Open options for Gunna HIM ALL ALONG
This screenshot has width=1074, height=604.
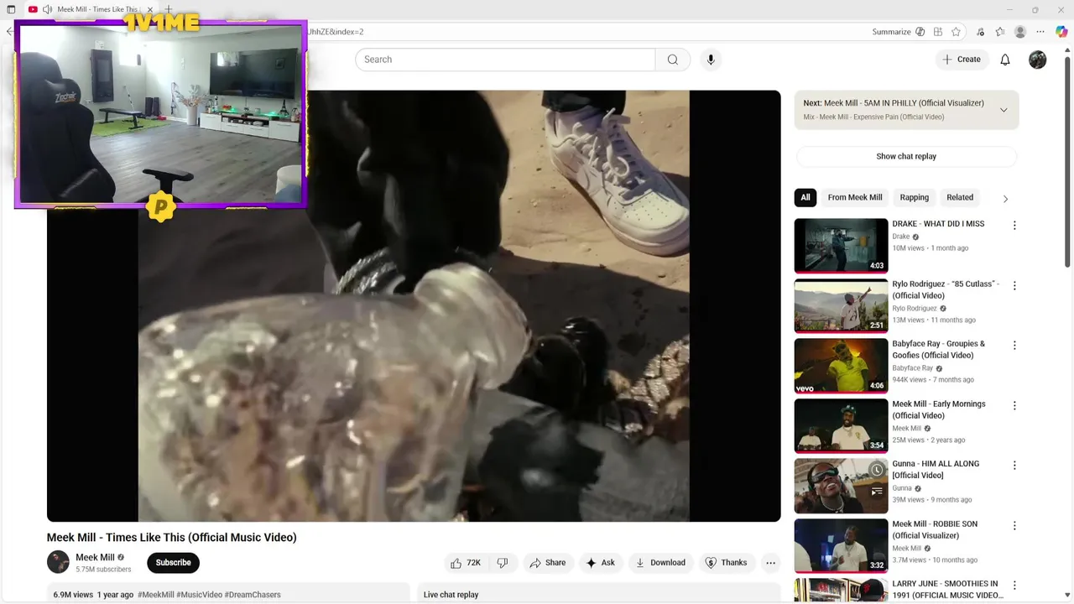point(1014,466)
